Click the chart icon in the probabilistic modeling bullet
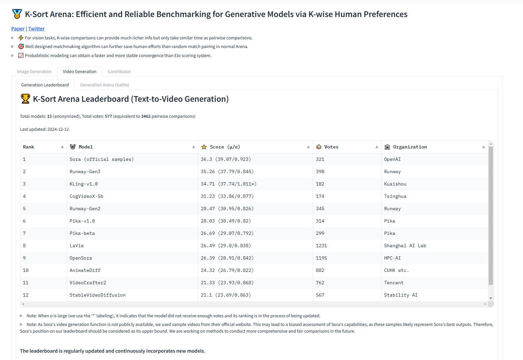This screenshot has height=360, width=523. 21,55
